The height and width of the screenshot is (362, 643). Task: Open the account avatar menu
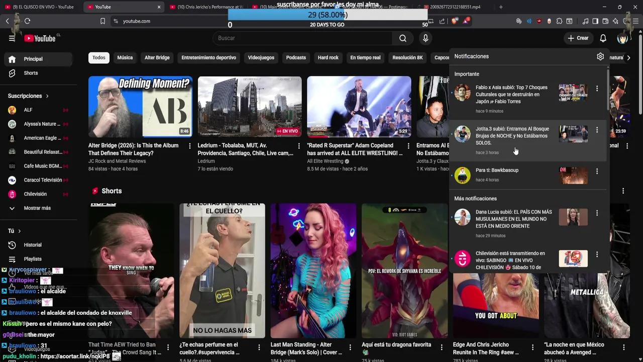[x=623, y=38]
